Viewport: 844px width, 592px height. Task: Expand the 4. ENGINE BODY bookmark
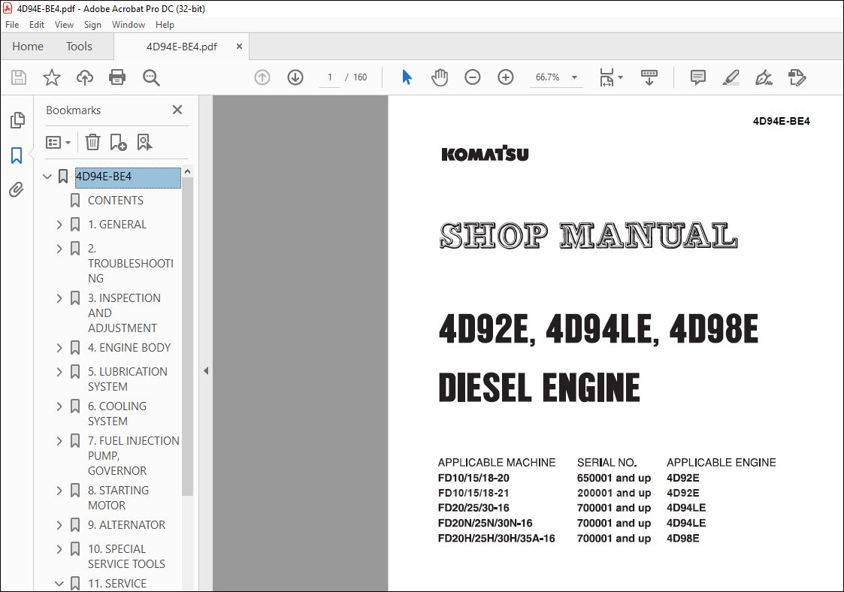point(59,348)
